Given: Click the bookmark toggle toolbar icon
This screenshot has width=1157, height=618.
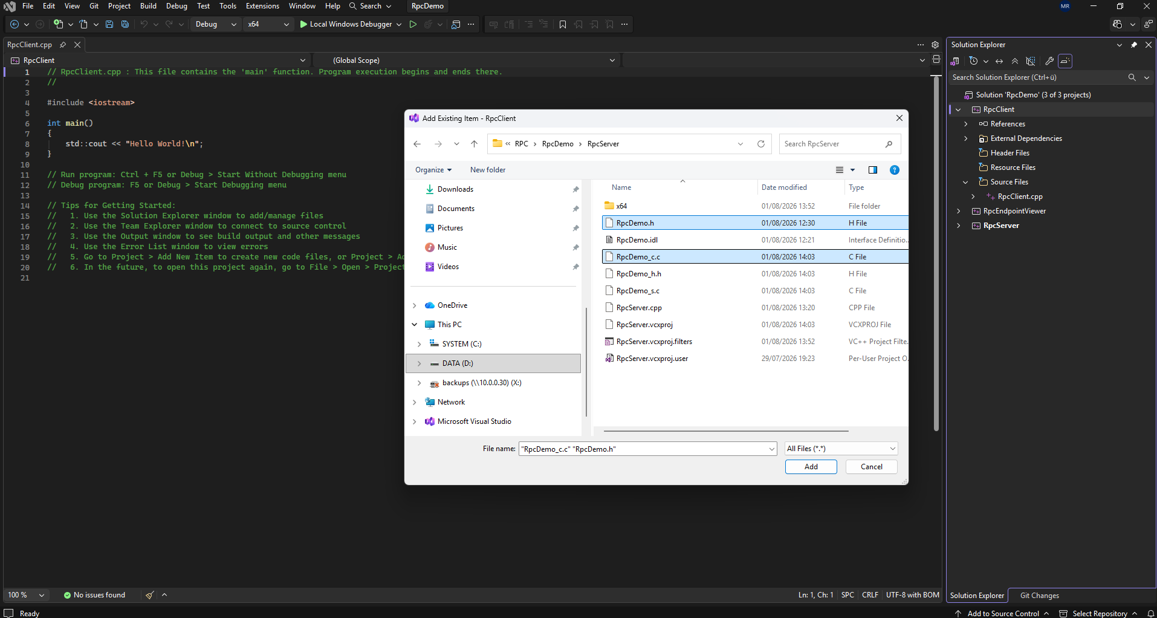Looking at the screenshot, I should 563,24.
